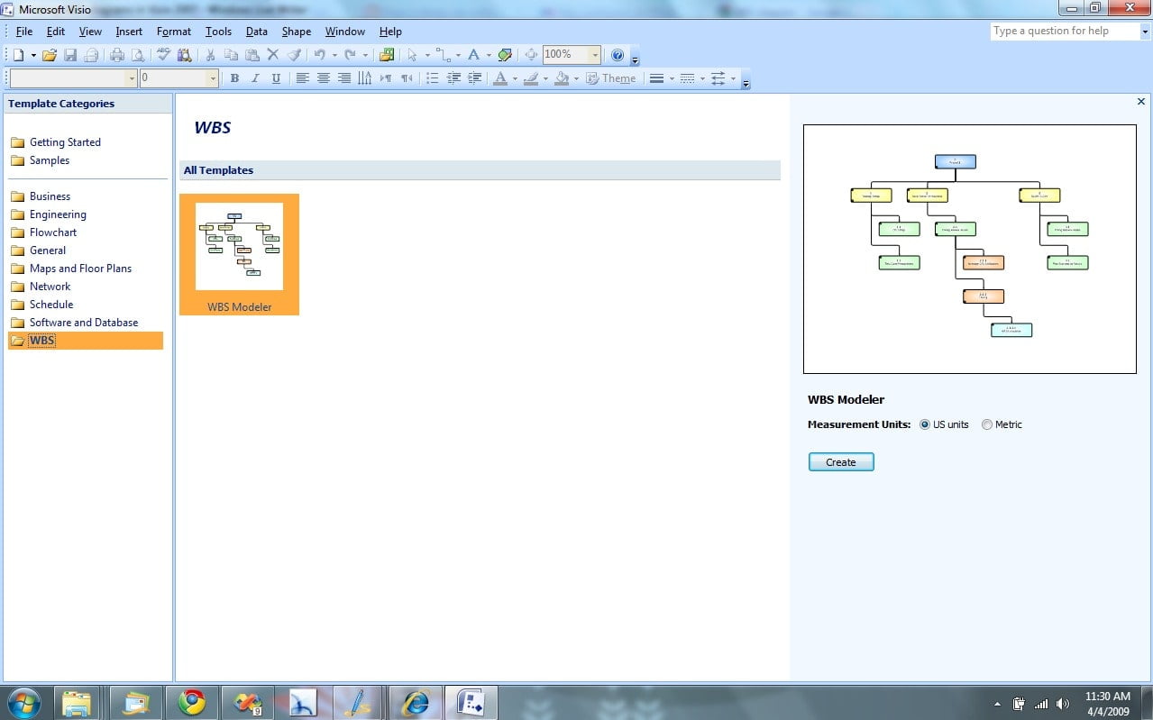Toggle Bold formatting
The image size is (1153, 720).
(x=234, y=78)
